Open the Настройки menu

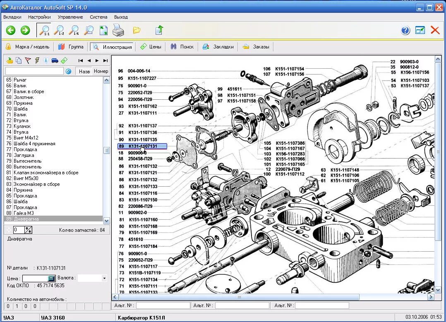point(39,17)
